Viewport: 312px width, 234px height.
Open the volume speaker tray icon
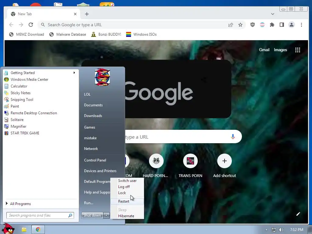[281, 230]
